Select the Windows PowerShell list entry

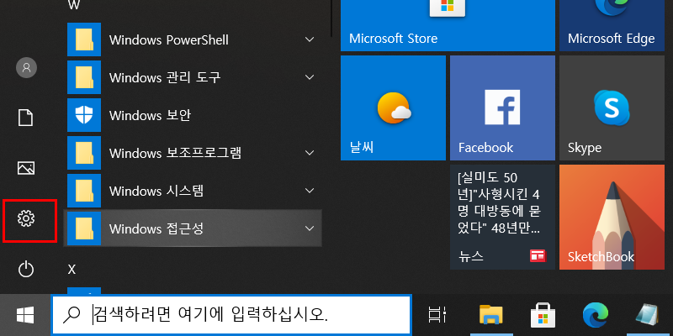point(193,39)
